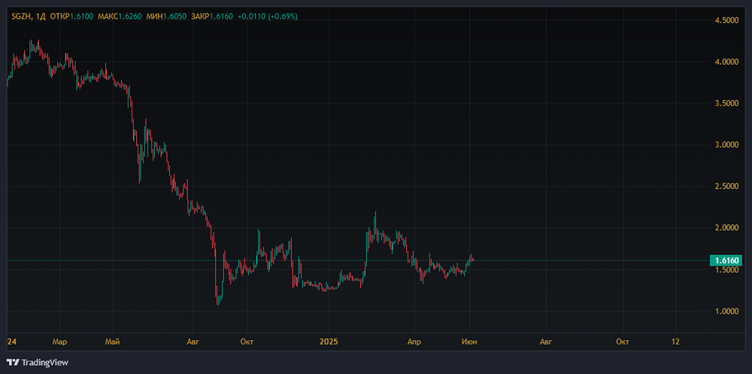Viewport: 752px width, 374px height.
Task: Click the Авг label right of Июн
Action: 546,342
